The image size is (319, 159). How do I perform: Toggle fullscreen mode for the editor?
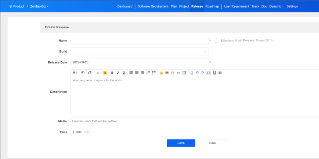(208, 73)
